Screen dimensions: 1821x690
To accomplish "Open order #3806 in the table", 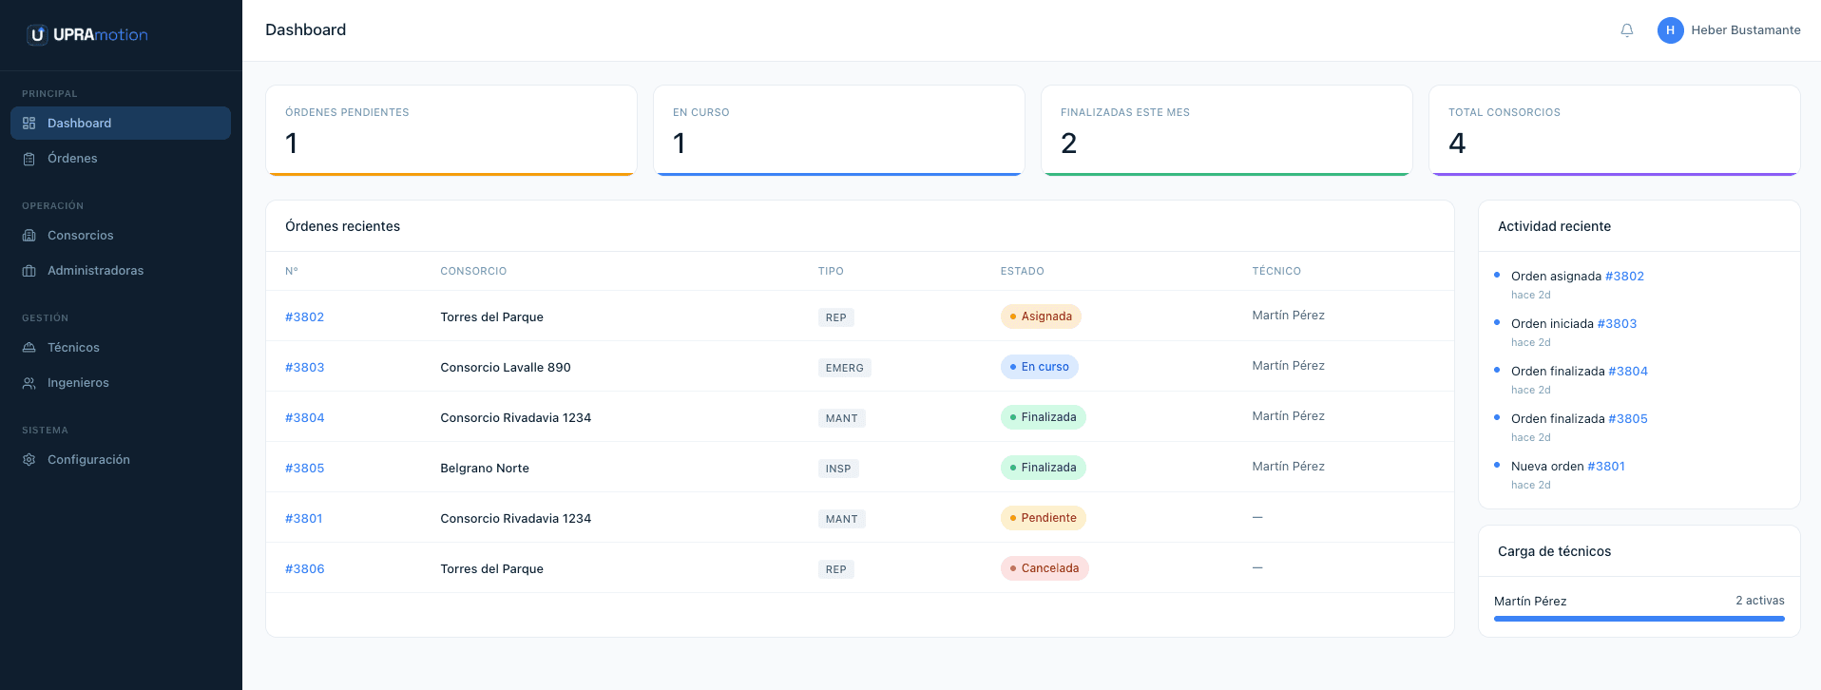I will 304,569.
